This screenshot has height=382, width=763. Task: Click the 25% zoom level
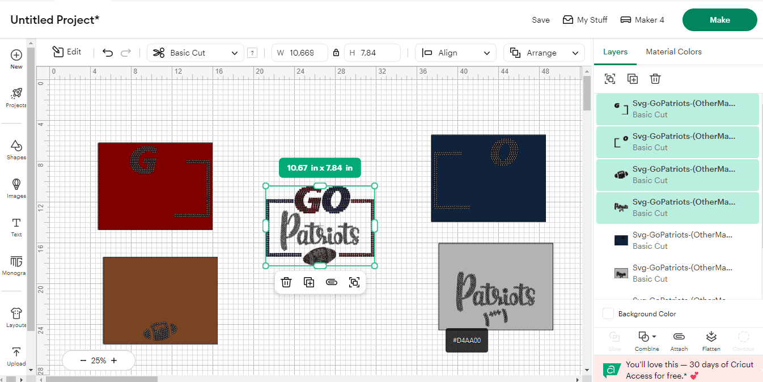pyautogui.click(x=99, y=360)
